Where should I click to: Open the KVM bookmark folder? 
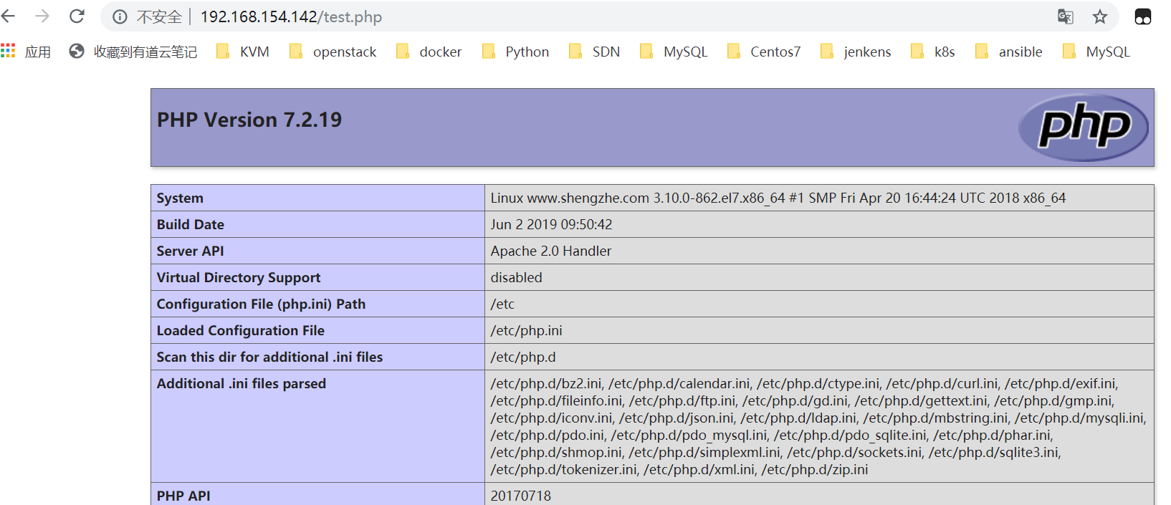[x=243, y=52]
